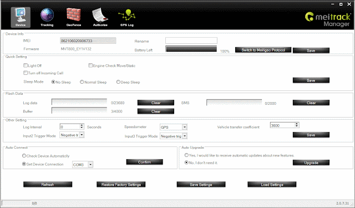Click the Log data progress bar
This screenshot has width=355, height=208.
tap(79, 102)
